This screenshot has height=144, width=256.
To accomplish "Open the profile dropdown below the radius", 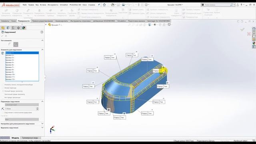I will (x=22, y=119).
